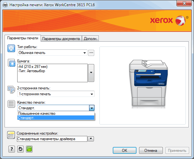Open the green Earth Smart settings button
The image size is (194, 159).
[29, 149]
